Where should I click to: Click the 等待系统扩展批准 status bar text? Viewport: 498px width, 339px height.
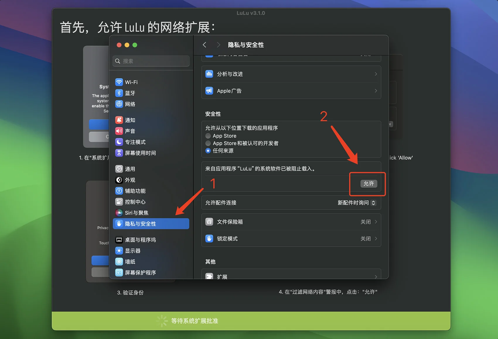coord(195,321)
